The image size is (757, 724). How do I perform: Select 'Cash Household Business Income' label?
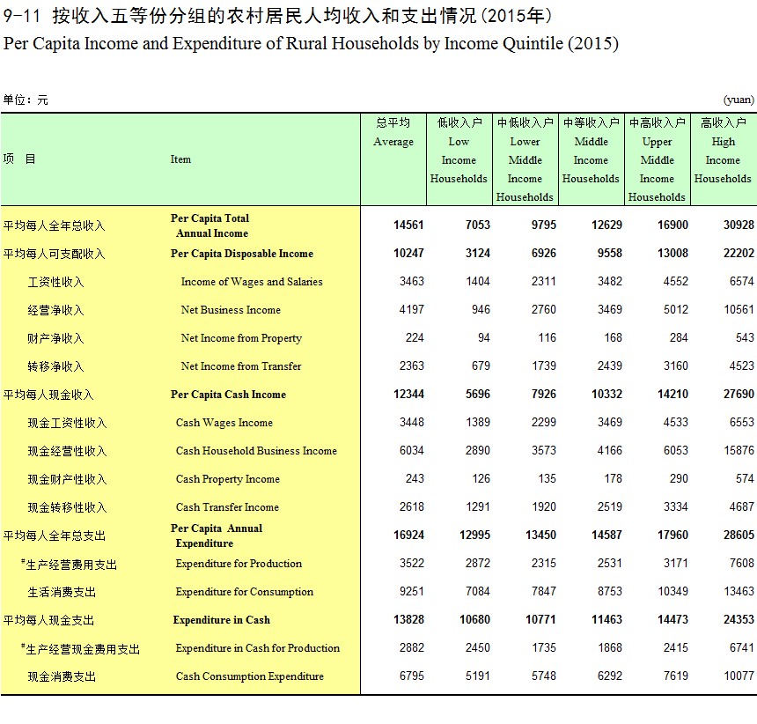[256, 451]
